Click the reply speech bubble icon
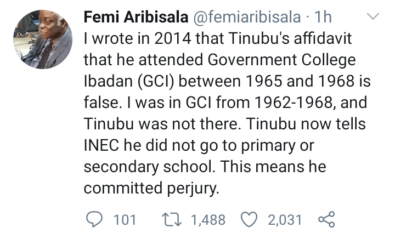 94,219
